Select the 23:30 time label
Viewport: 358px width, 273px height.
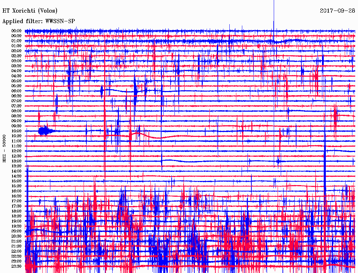point(16,266)
